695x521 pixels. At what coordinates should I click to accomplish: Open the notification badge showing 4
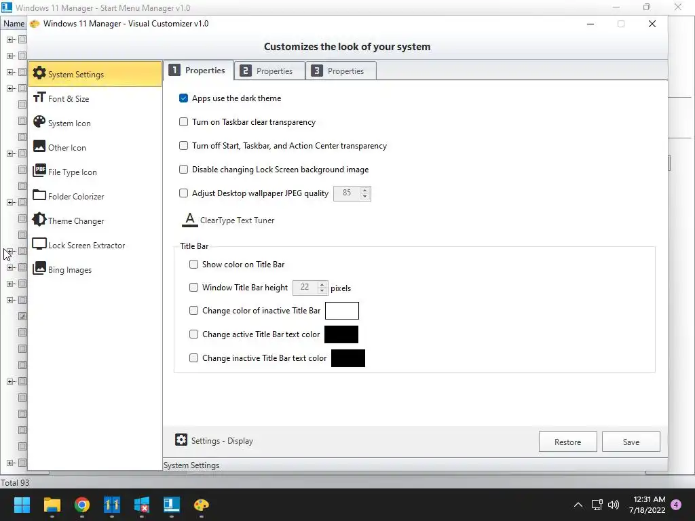(676, 505)
